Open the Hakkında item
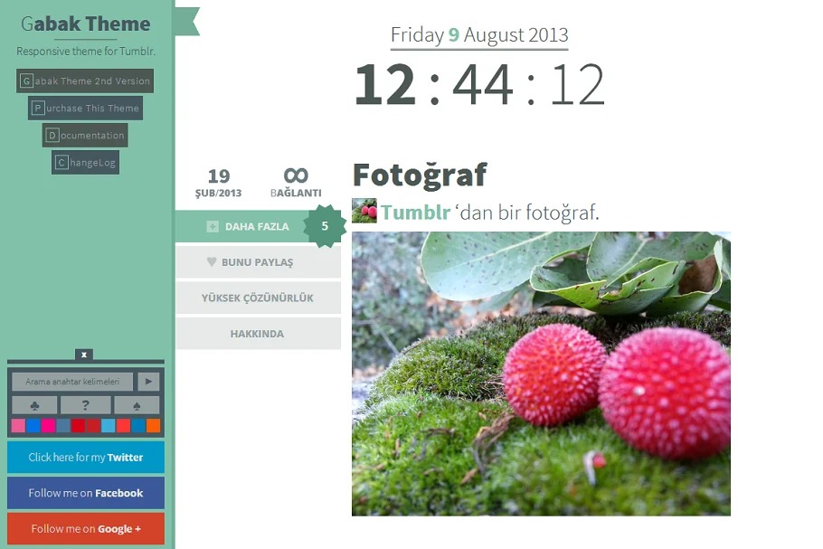The height and width of the screenshot is (549, 823). pyautogui.click(x=259, y=333)
